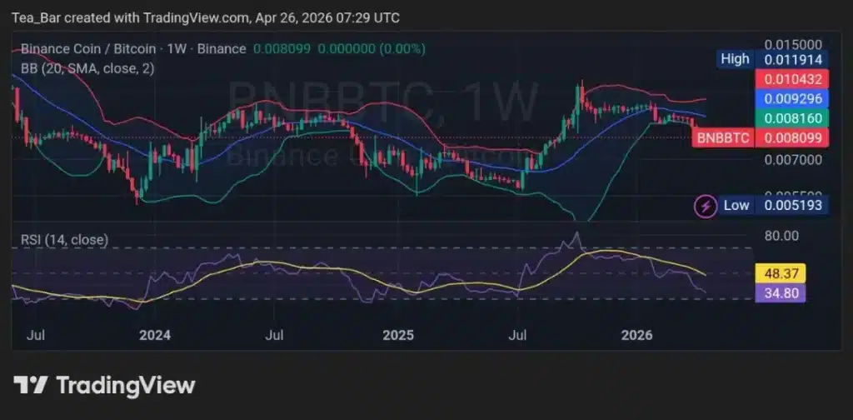Select the green 0.008160 lower band value
Image resolution: width=853 pixels, height=420 pixels.
click(793, 118)
